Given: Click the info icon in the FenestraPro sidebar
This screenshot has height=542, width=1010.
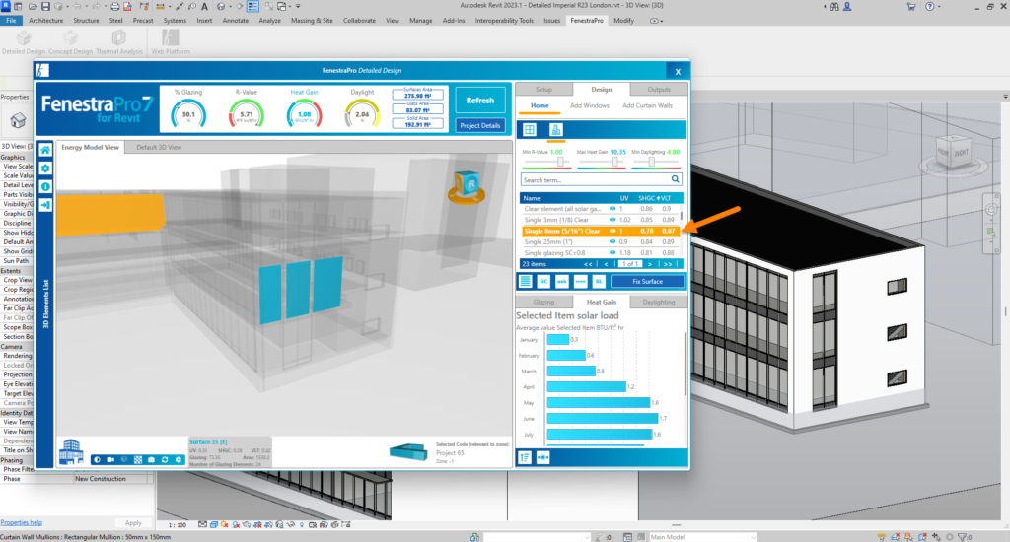Looking at the screenshot, I should pyautogui.click(x=45, y=186).
